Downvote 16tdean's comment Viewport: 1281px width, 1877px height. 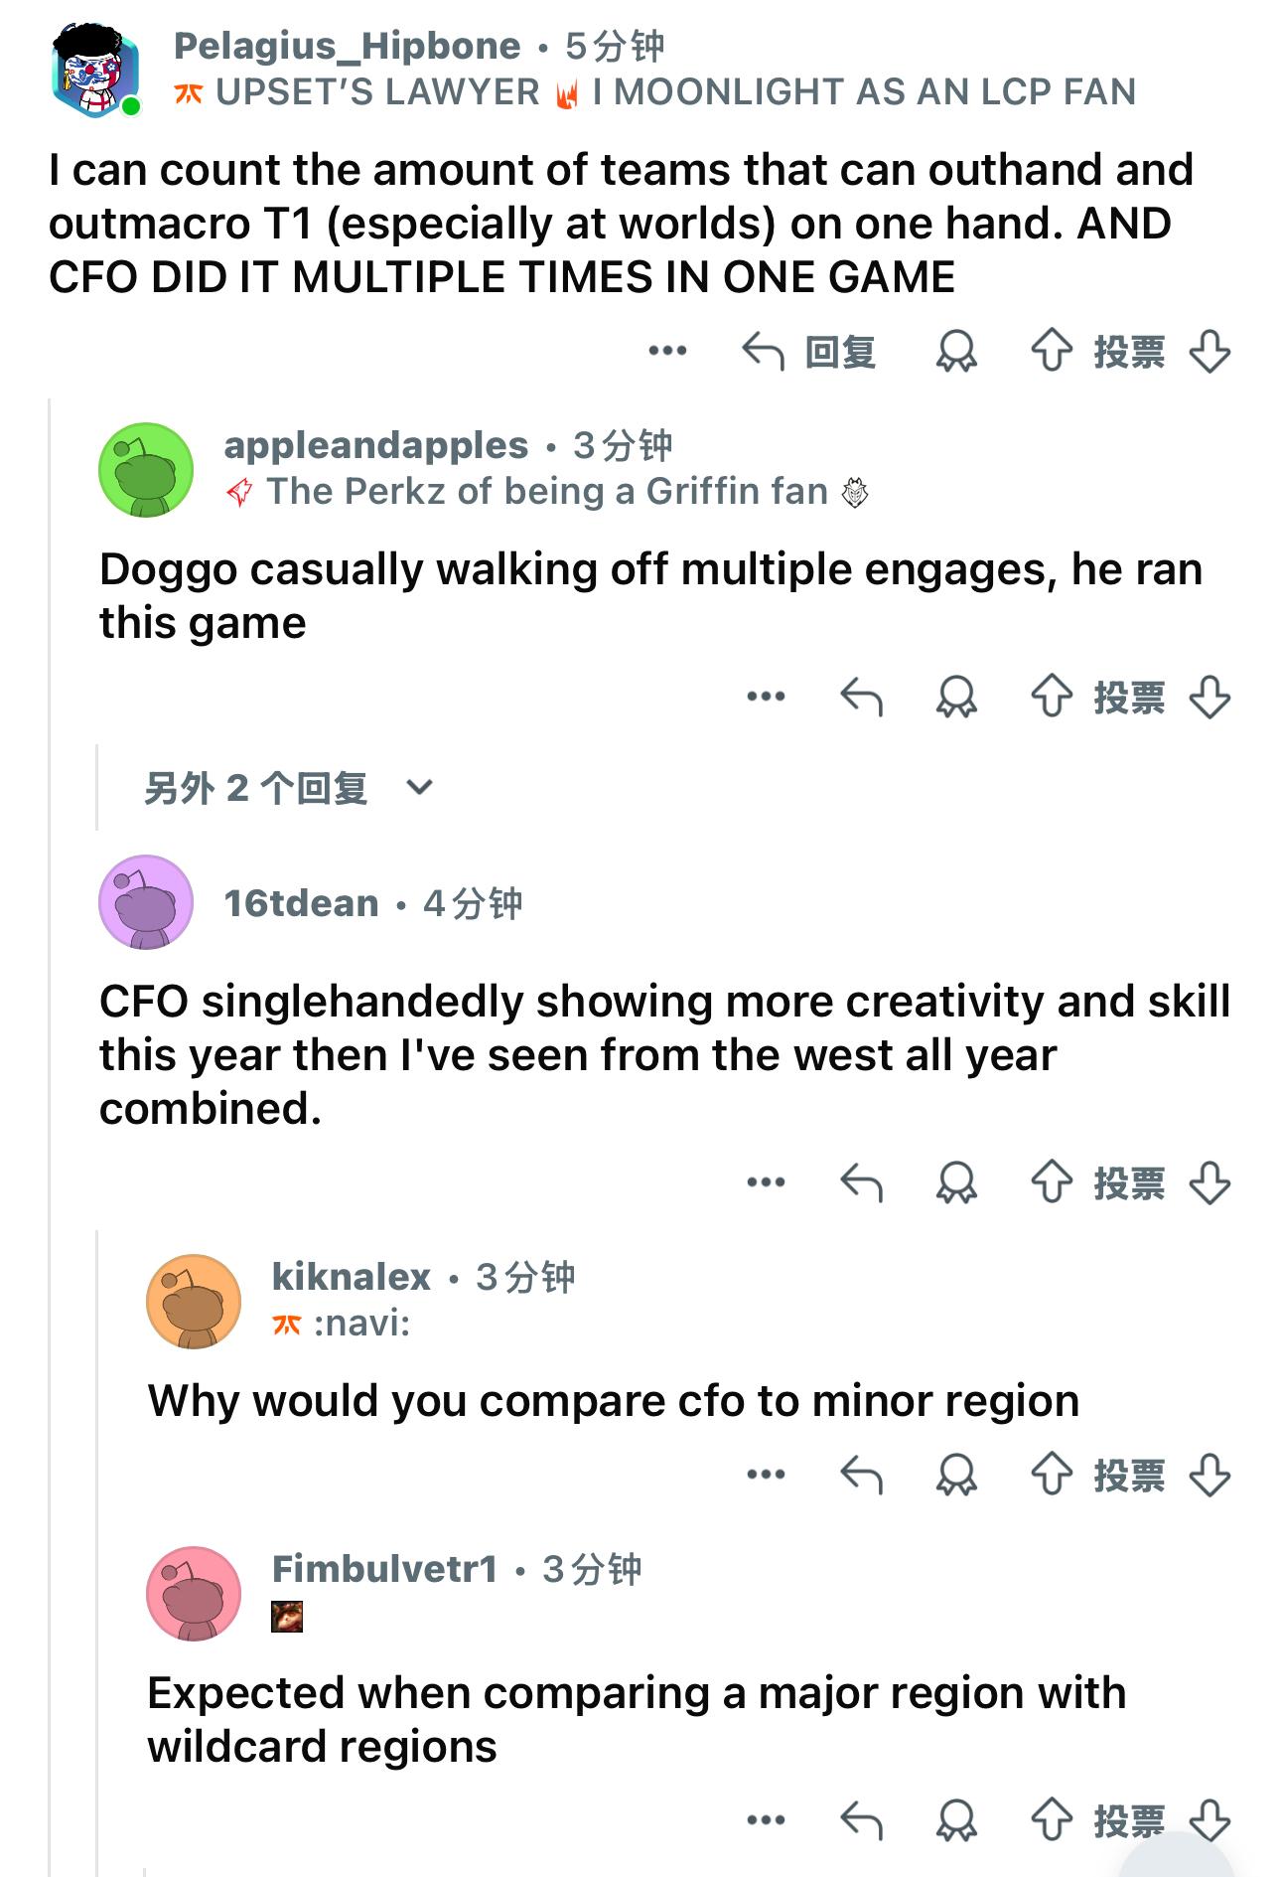[1210, 1182]
